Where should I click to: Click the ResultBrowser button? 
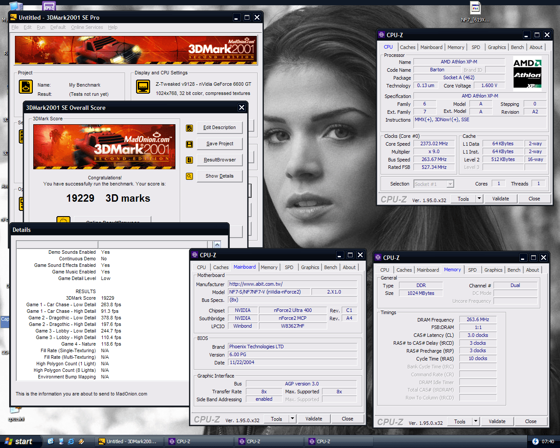[x=220, y=160]
